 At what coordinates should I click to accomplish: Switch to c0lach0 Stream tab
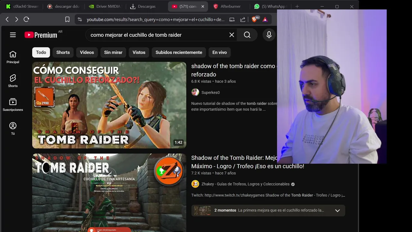click(x=22, y=6)
